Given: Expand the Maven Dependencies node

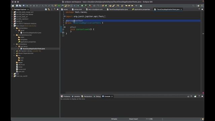Looking at the screenshot, I should click(x=14, y=53).
